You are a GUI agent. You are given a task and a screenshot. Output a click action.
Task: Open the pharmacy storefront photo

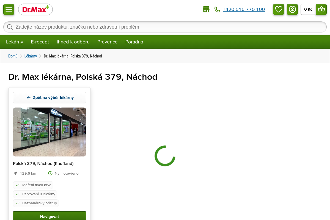click(x=50, y=132)
